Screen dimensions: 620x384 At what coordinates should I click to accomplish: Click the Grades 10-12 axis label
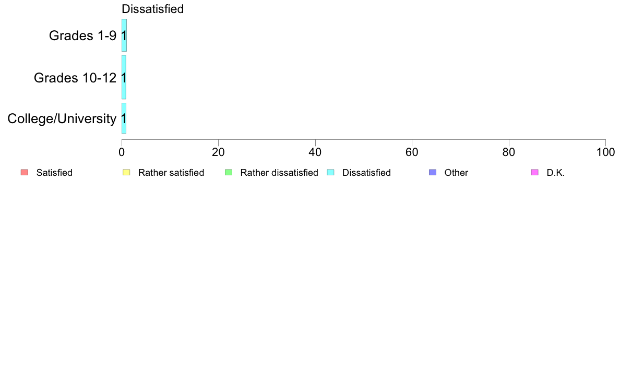tap(75, 78)
